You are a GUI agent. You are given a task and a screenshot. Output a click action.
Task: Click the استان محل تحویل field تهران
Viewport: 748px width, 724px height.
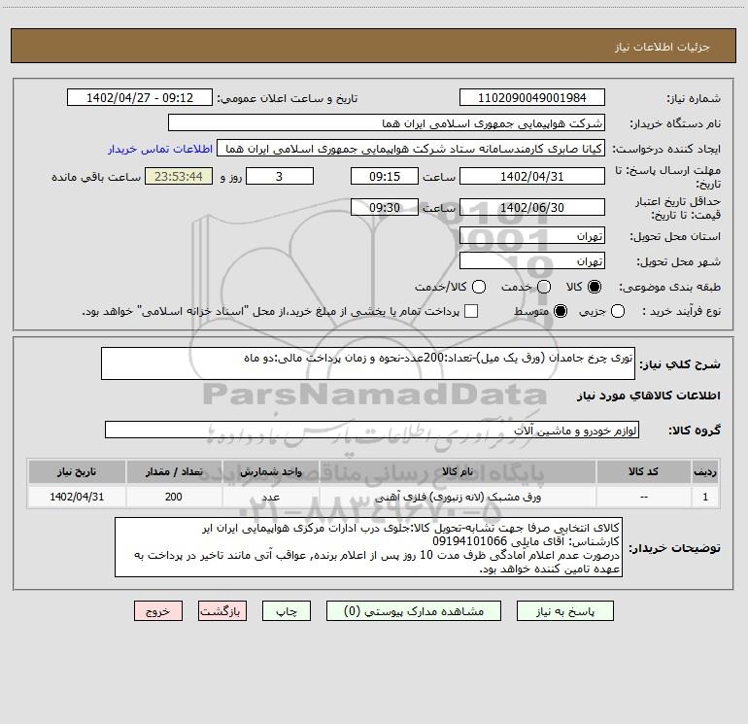pyautogui.click(x=532, y=235)
